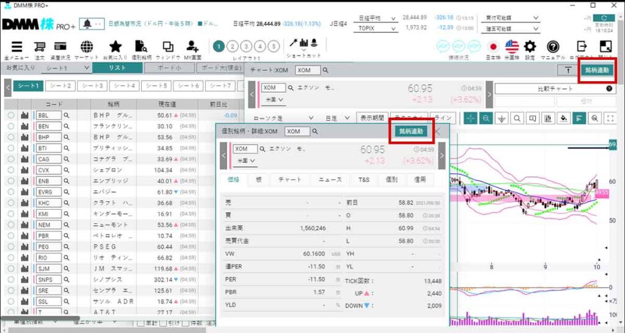Click the search magnifier next to チャート:XOM field
The width and height of the screenshot is (625, 333).
pos(326,70)
